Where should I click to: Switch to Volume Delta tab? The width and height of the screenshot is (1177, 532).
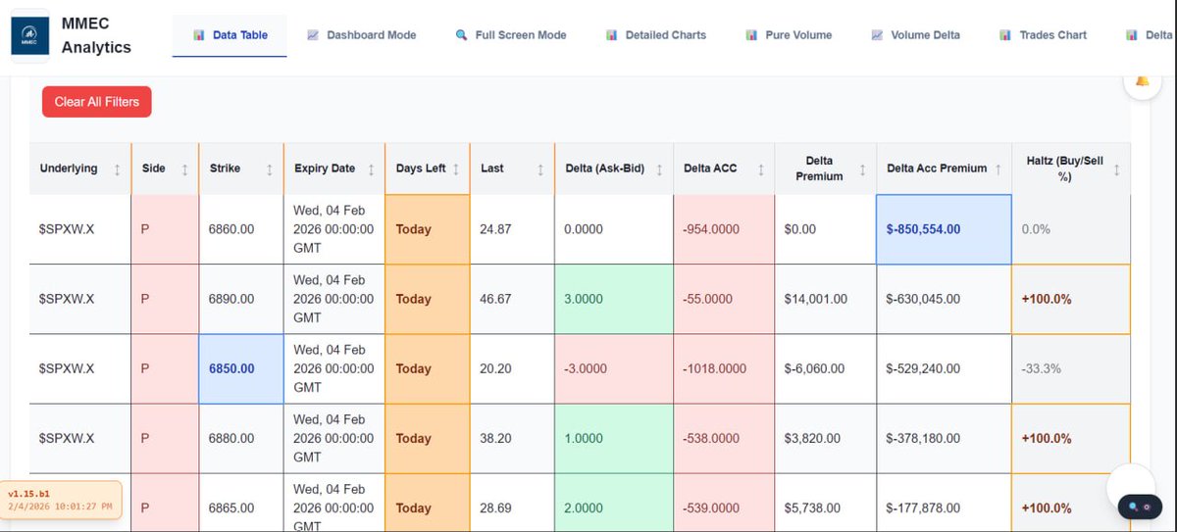point(916,35)
